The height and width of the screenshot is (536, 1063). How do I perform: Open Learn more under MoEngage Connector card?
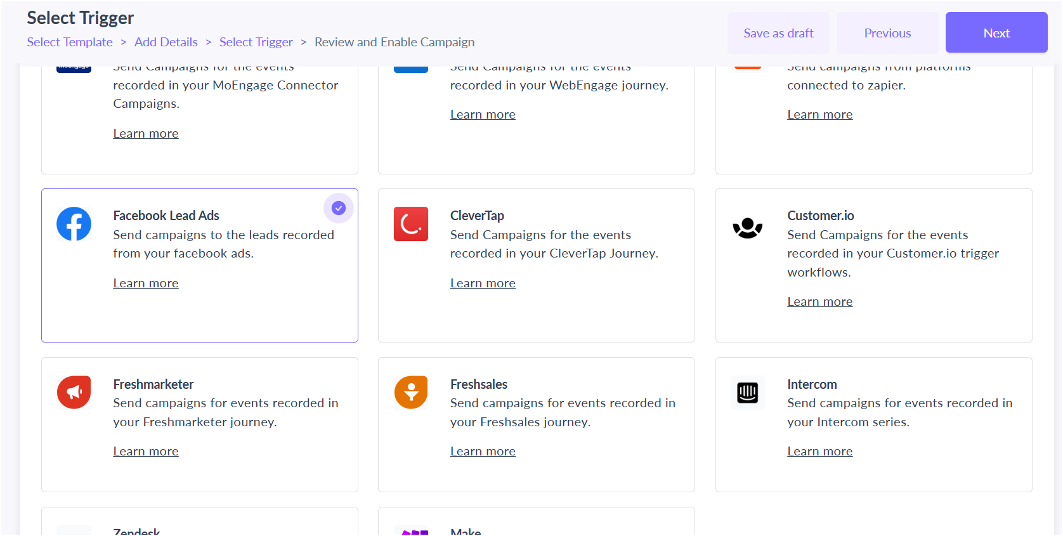point(146,133)
